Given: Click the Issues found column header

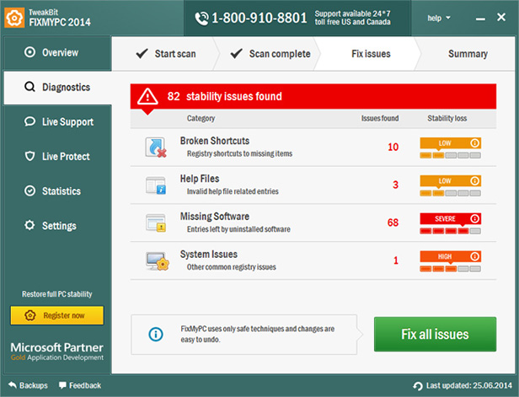Looking at the screenshot, I should pos(380,118).
